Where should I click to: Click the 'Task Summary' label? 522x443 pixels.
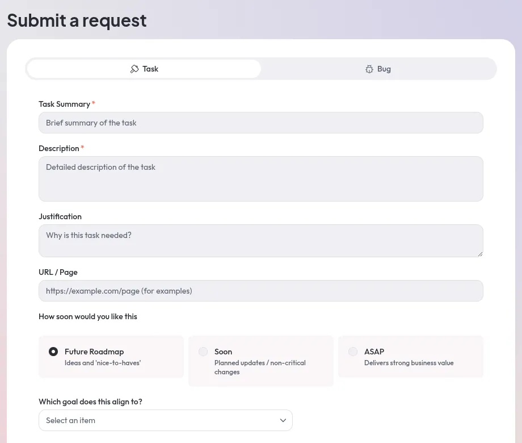pos(64,104)
